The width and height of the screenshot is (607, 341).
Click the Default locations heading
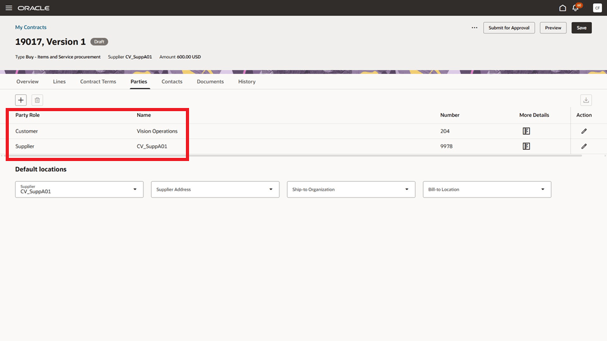40,169
